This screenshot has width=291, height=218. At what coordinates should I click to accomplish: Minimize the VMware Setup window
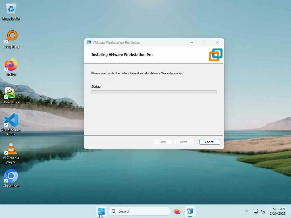point(192,43)
